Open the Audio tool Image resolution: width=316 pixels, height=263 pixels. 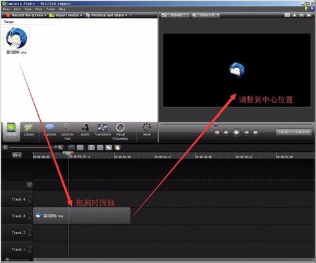(x=85, y=130)
